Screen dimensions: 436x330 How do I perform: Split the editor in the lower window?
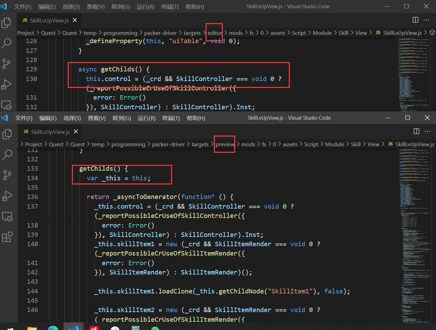[x=416, y=131]
